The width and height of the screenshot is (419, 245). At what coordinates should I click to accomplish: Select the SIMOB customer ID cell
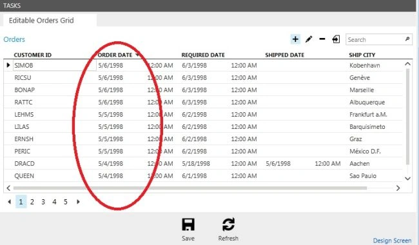click(55, 65)
